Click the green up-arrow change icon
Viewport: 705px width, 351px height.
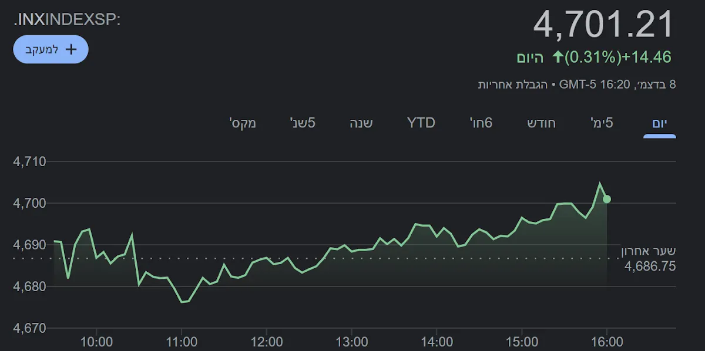[x=558, y=58]
